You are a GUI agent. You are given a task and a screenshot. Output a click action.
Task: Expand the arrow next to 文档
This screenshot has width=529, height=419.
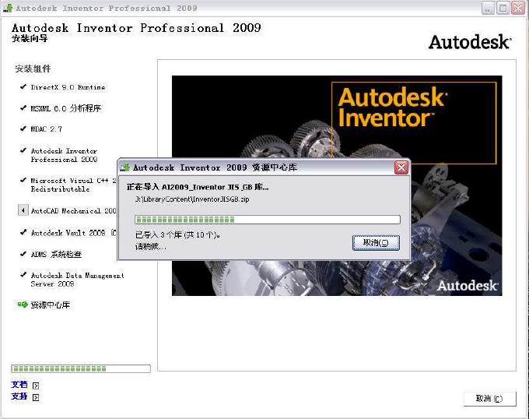point(36,386)
